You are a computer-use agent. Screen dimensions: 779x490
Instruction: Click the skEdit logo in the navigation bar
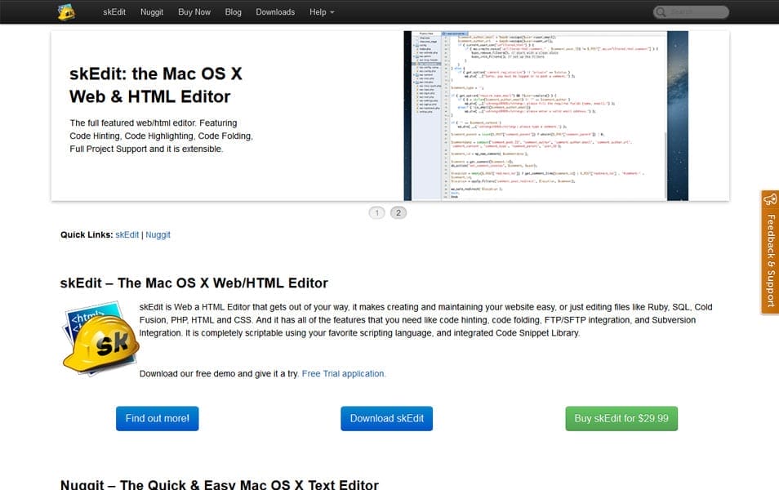[x=67, y=11]
